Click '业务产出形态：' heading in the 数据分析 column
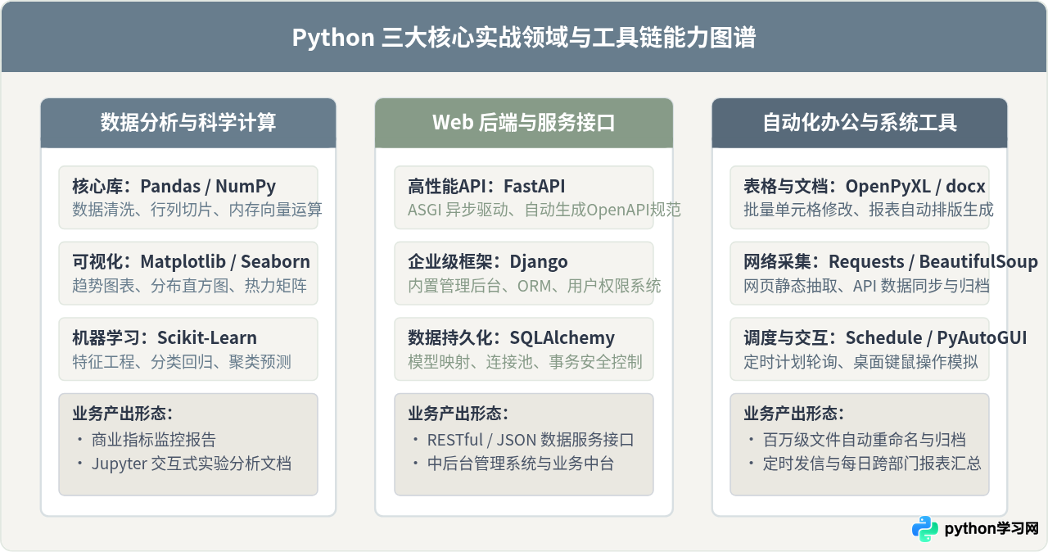Image resolution: width=1048 pixels, height=552 pixels. point(122,414)
